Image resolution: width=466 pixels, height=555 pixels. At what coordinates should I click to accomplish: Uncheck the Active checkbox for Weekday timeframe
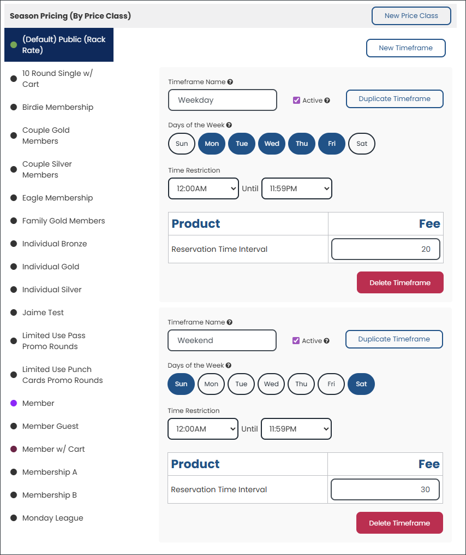point(297,101)
